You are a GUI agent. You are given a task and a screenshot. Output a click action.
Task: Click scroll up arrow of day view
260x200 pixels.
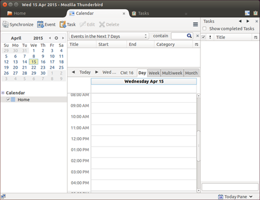tap(199, 96)
